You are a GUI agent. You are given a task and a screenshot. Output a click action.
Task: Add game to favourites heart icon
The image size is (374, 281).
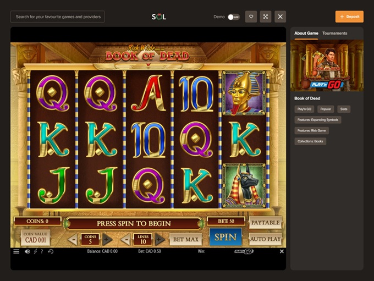(251, 16)
